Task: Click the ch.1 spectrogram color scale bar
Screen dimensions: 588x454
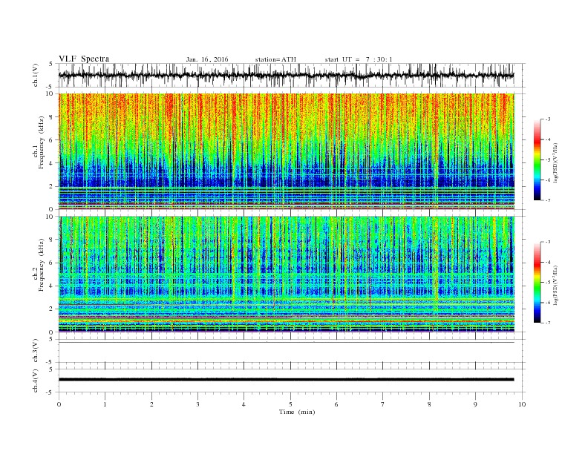Action: [x=537, y=160]
